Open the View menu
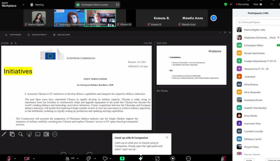The height and width of the screenshot is (161, 280). pos(258,4)
